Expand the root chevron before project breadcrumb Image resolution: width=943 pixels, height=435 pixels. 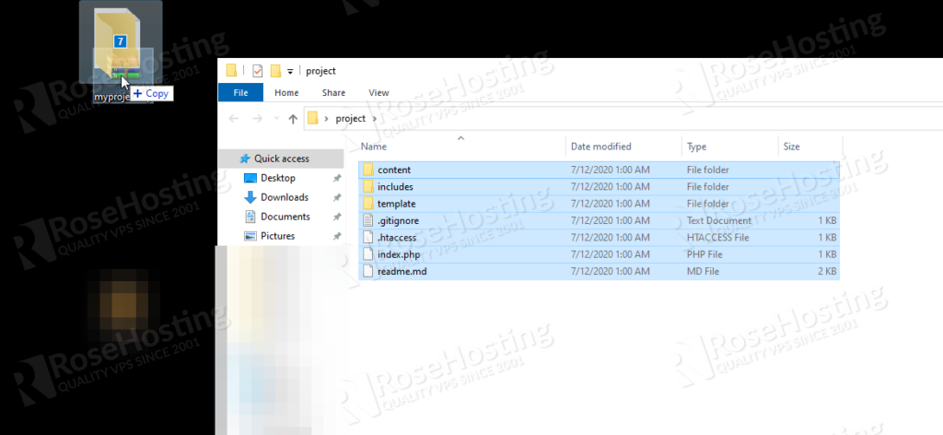pos(327,119)
